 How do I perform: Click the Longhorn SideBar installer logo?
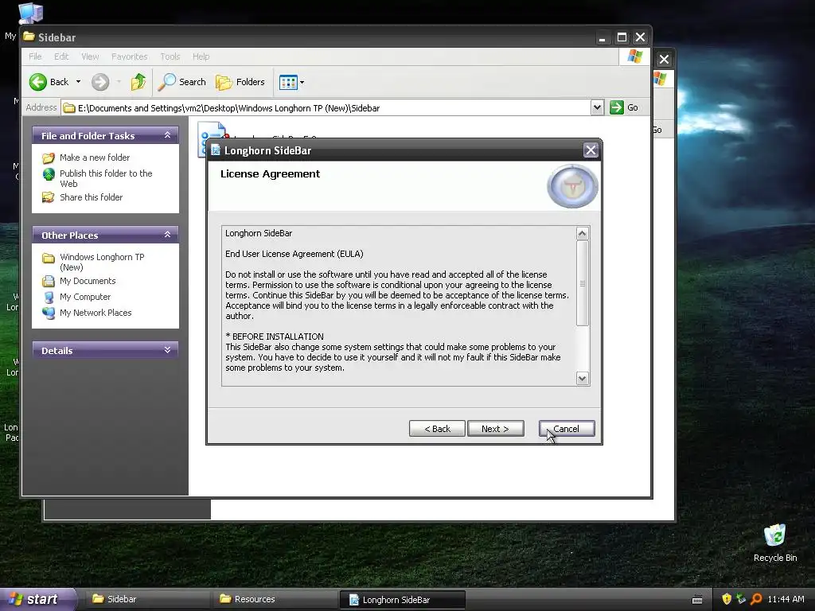point(572,186)
